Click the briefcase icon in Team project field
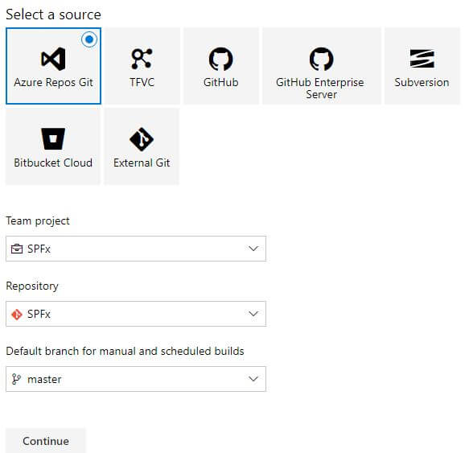This screenshot has width=469, height=453. [16, 249]
